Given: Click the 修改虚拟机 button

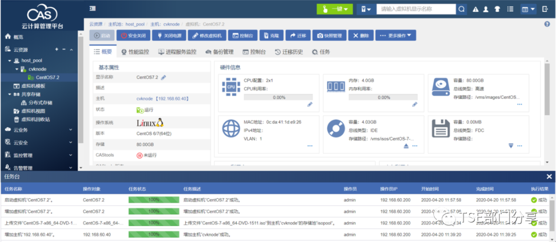Looking at the screenshot, I should [x=207, y=35].
